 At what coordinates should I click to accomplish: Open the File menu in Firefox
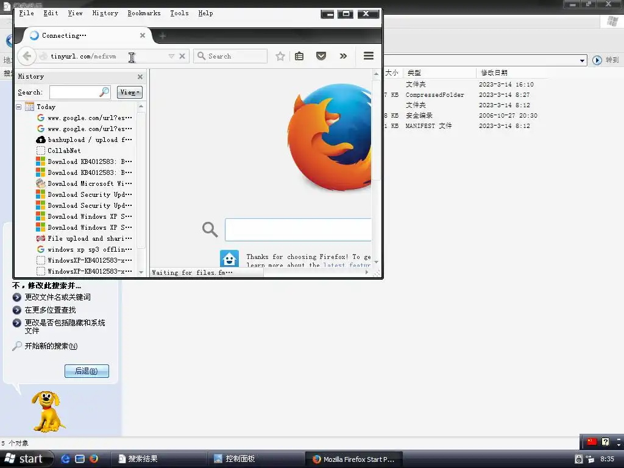tap(26, 13)
